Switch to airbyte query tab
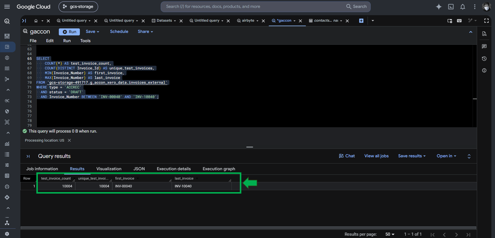This screenshot has width=495, height=238. [248, 20]
